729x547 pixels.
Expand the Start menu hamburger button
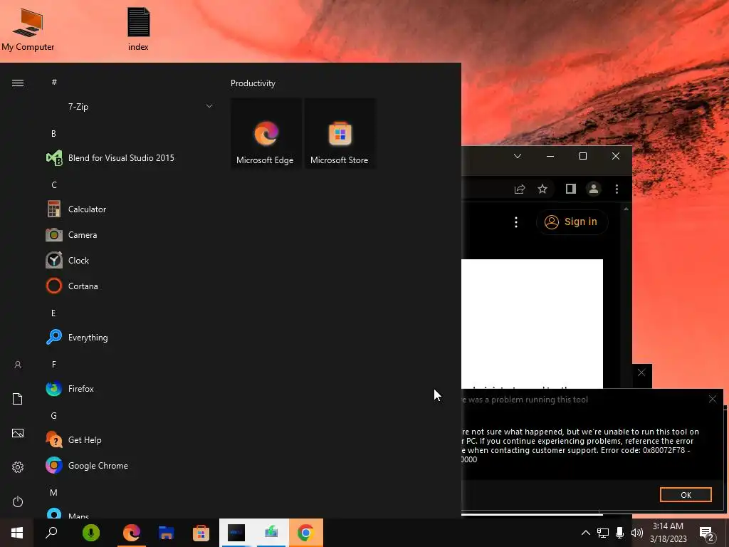18,83
